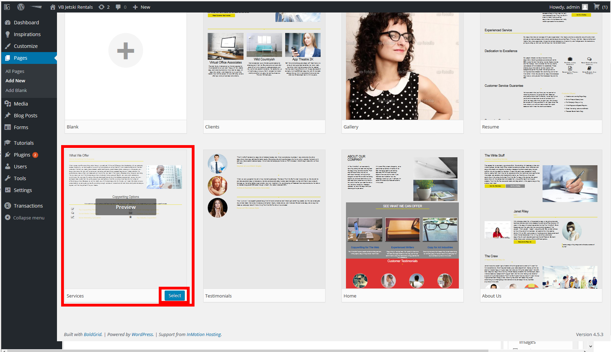Click the scroll down arrow at bottom right

591,346
